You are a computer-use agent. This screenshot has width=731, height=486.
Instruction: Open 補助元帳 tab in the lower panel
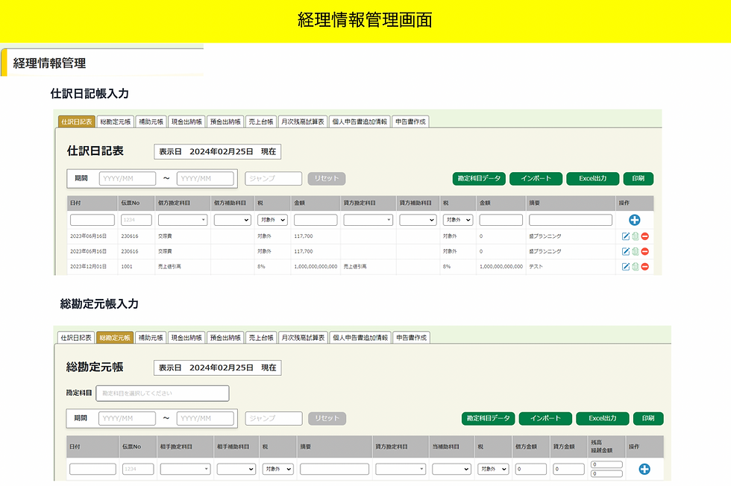[x=151, y=338]
